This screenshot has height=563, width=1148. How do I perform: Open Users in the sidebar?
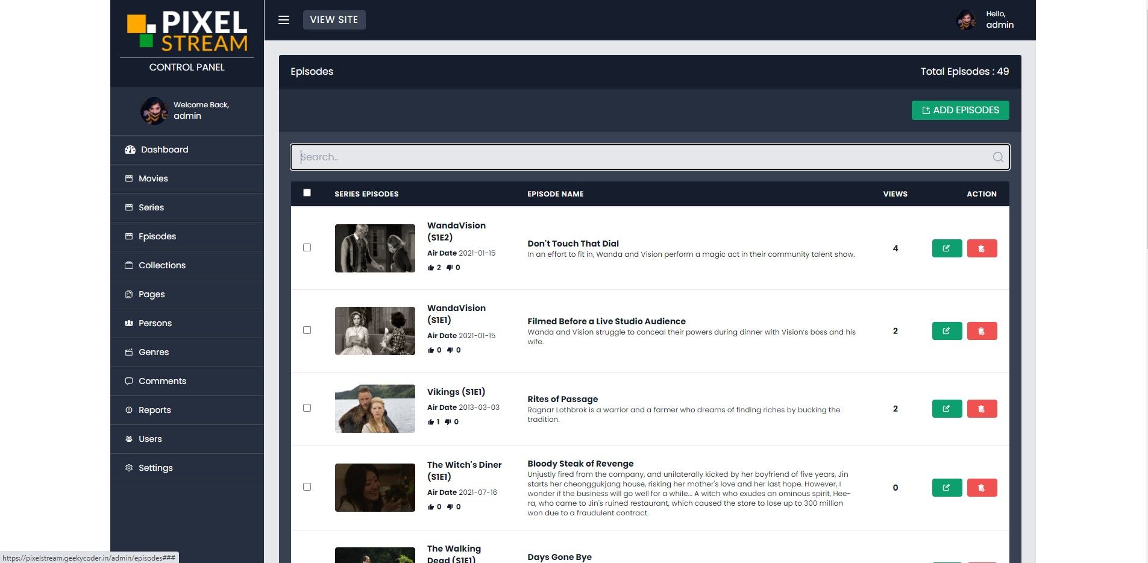[187, 439]
